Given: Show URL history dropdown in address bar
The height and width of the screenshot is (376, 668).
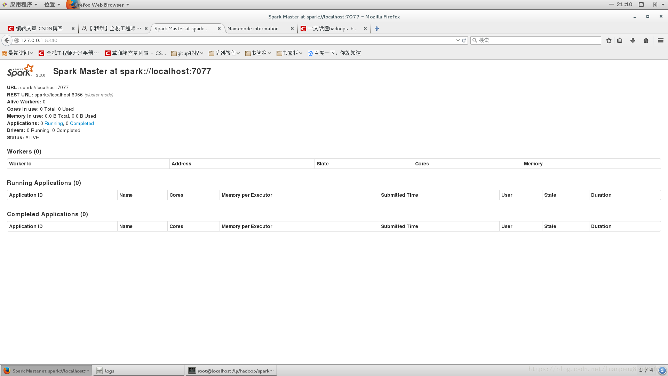Looking at the screenshot, I should 458,40.
